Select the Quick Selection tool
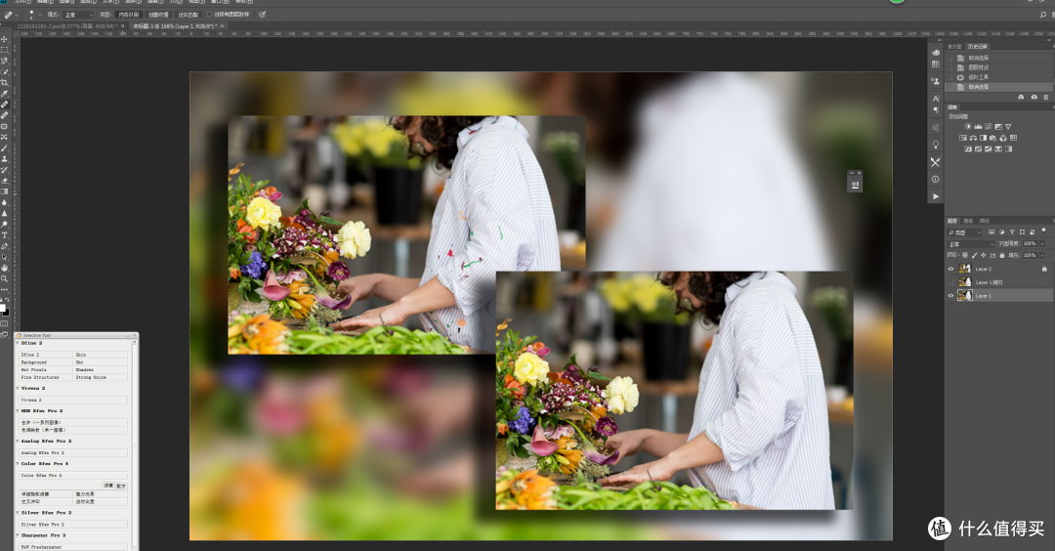 click(4, 71)
